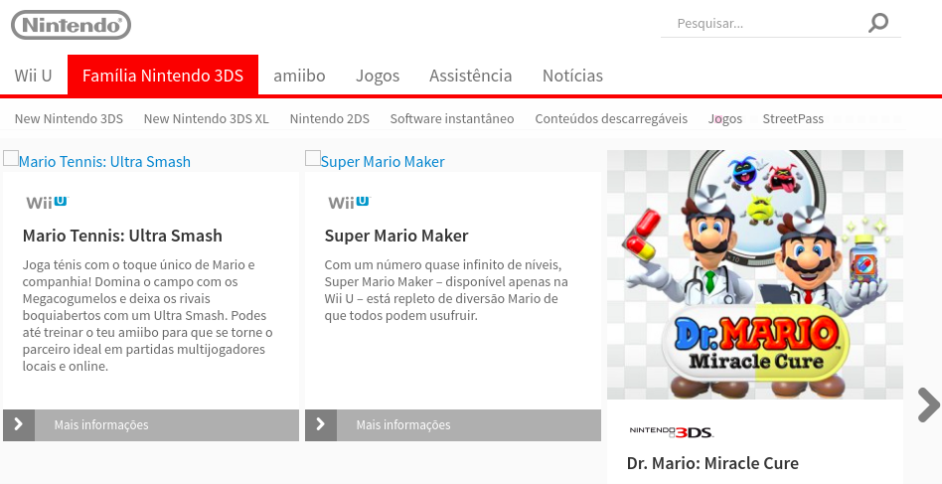The image size is (942, 484).
Task: Click the Nintendo 3DS logo
Action: pyautogui.click(x=671, y=431)
